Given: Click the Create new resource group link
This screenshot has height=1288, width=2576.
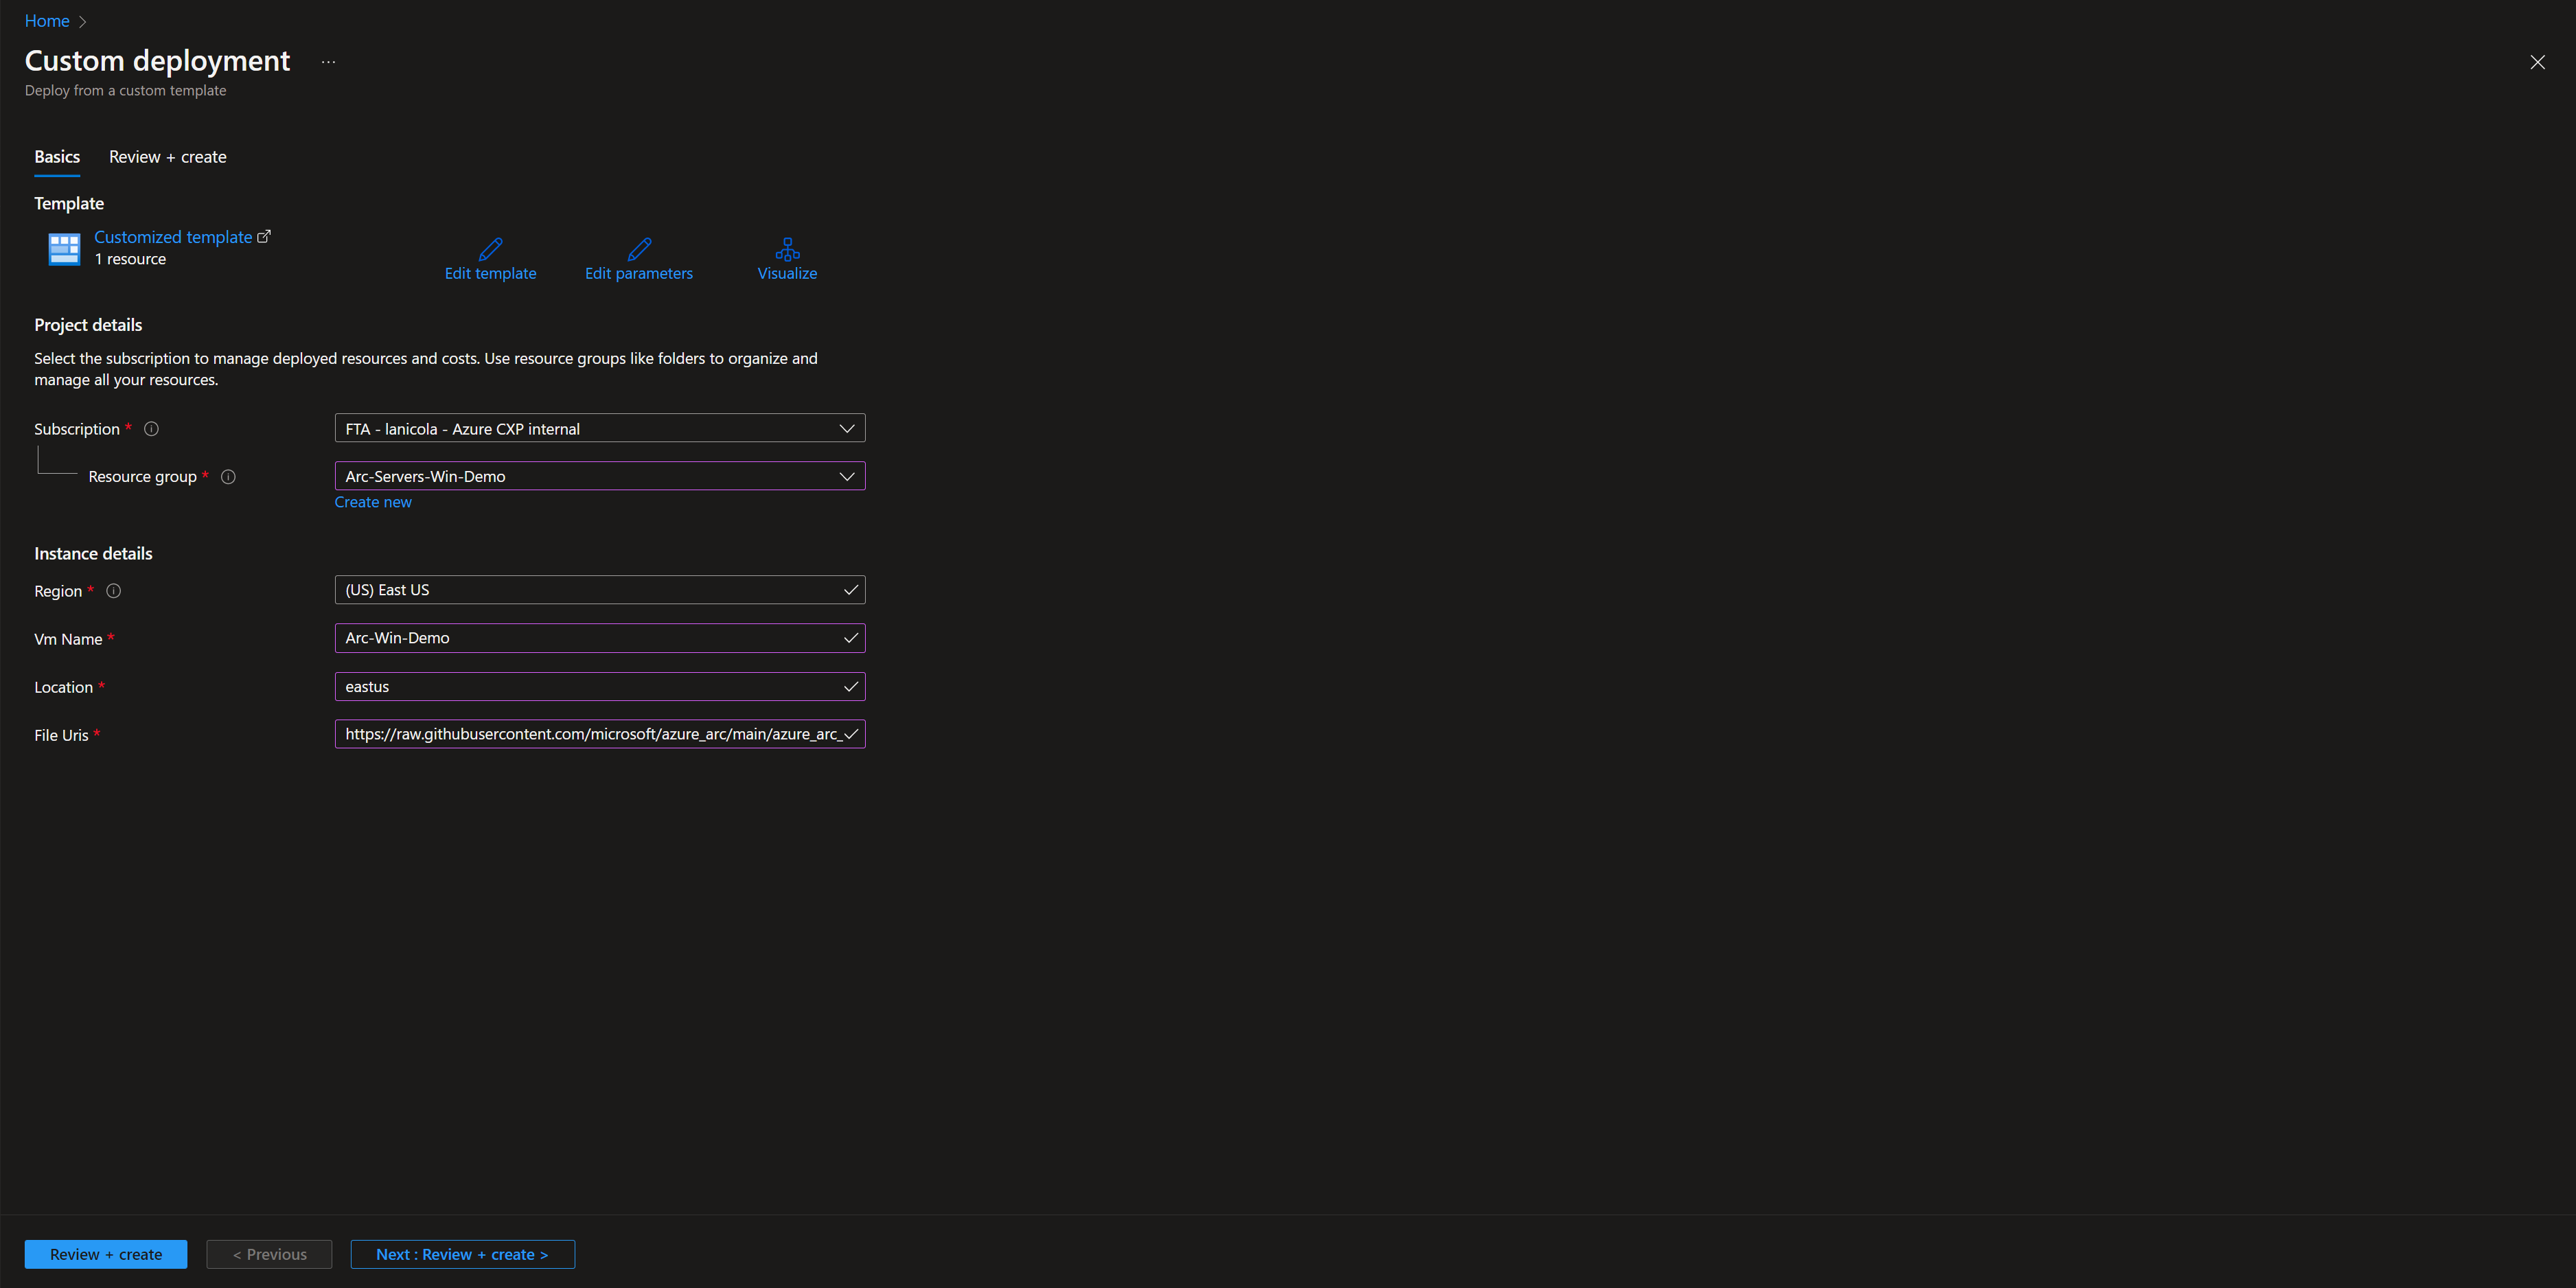Looking at the screenshot, I should [372, 502].
